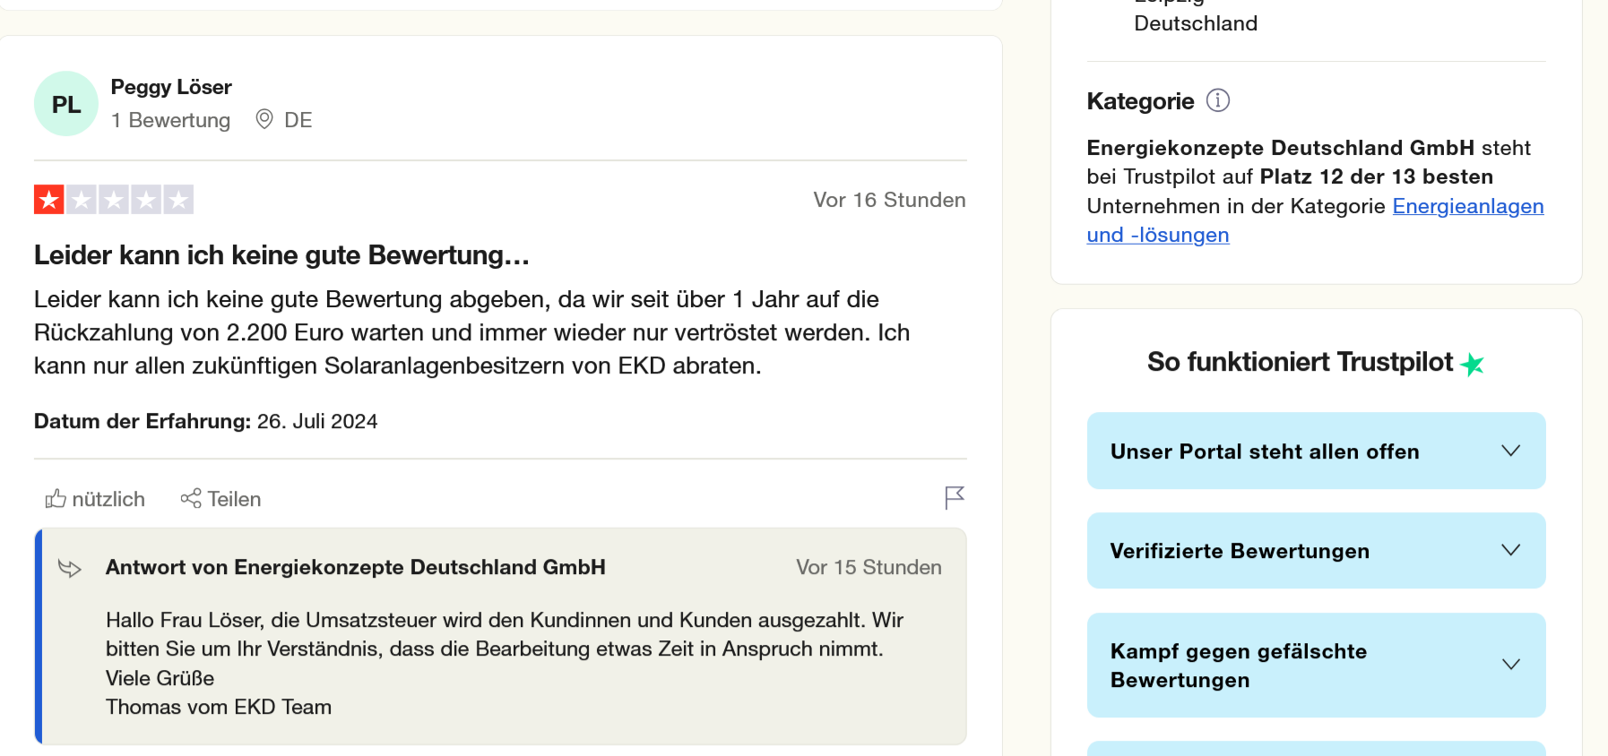Expand the 'Verifizierte Bewertungen' section

tap(1316, 551)
